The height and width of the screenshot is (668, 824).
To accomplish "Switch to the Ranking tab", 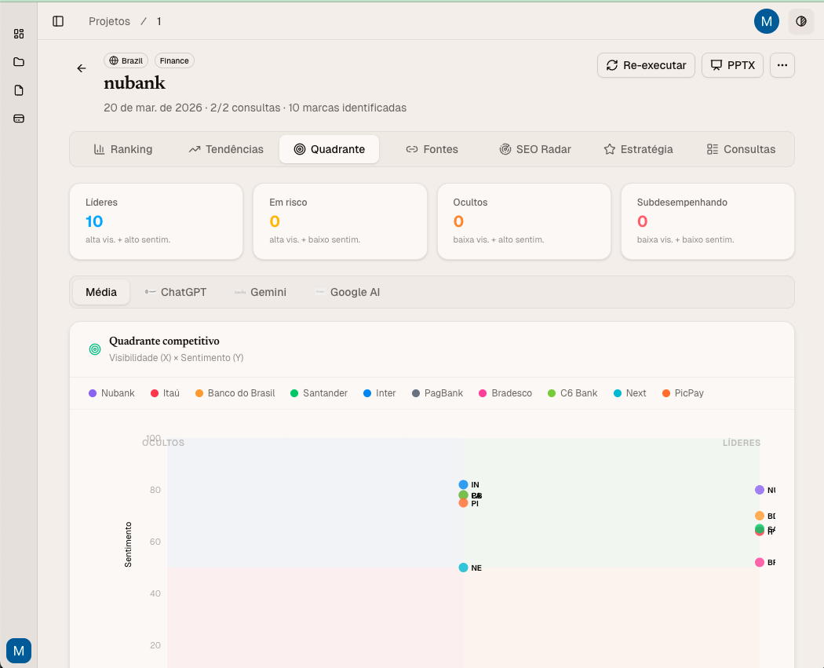I will (x=123, y=149).
